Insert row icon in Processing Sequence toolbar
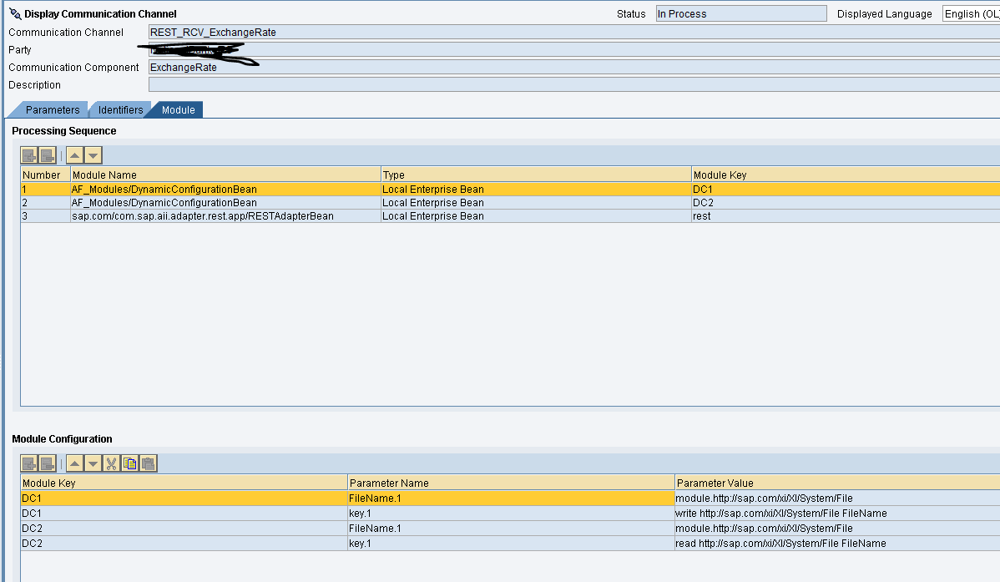1000x582 pixels. pos(28,155)
